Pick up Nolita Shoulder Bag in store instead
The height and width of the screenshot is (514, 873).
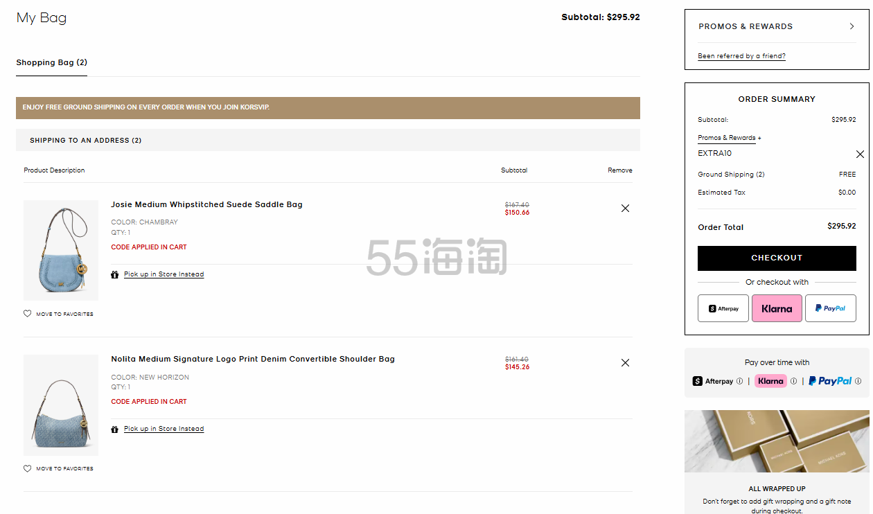click(x=164, y=429)
